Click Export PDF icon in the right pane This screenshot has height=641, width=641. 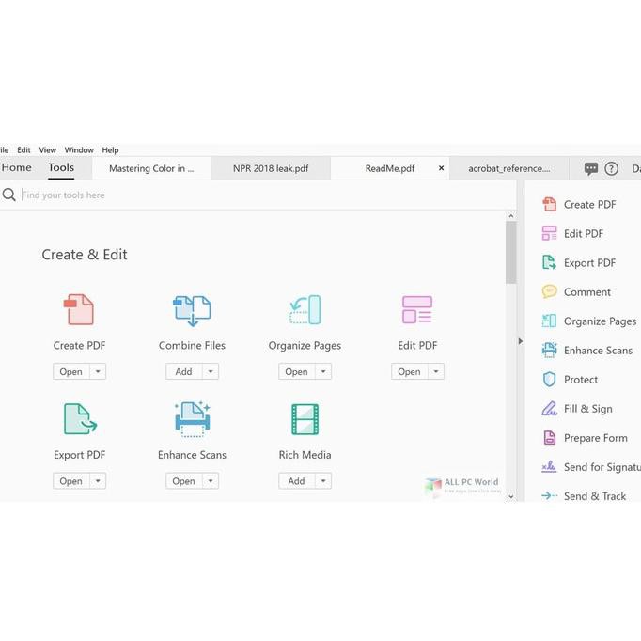point(550,262)
